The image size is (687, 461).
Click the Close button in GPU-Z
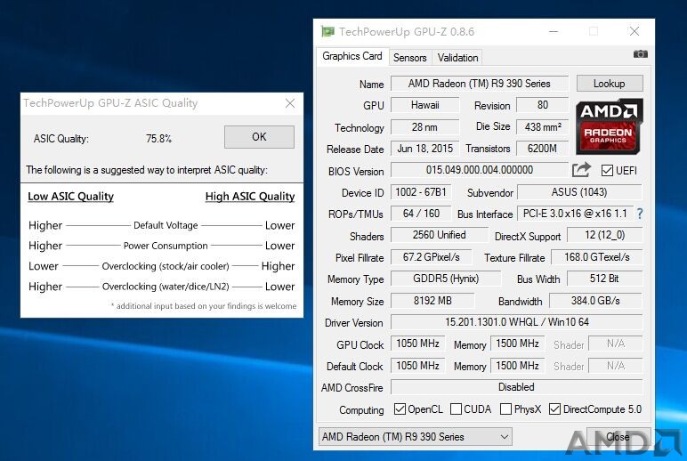[x=618, y=436]
